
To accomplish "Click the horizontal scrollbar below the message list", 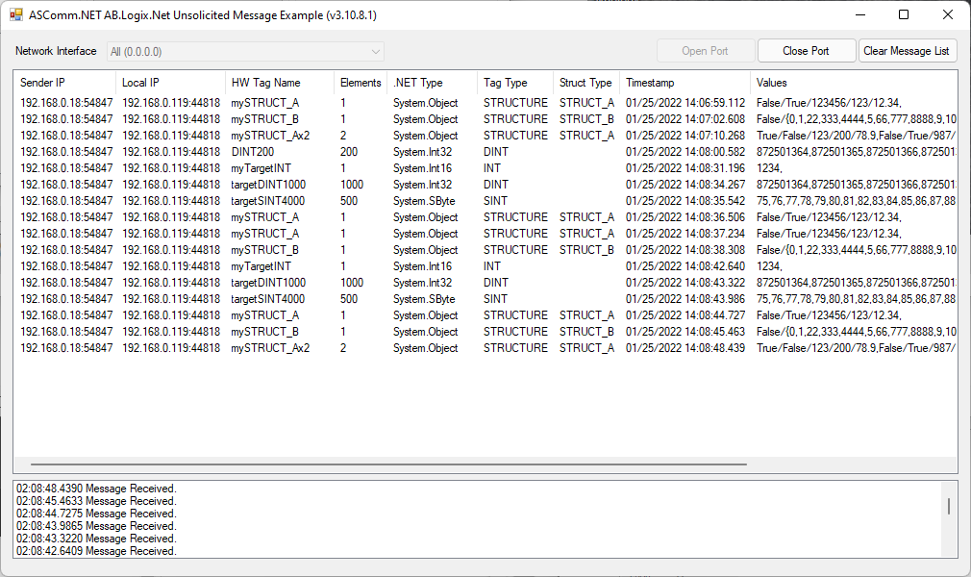I will (385, 465).
